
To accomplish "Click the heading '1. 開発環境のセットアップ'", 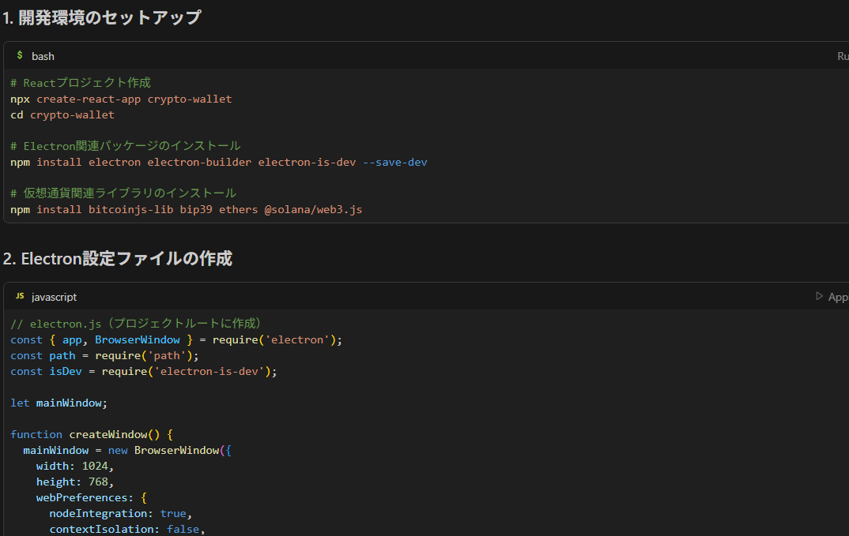I will coord(102,18).
